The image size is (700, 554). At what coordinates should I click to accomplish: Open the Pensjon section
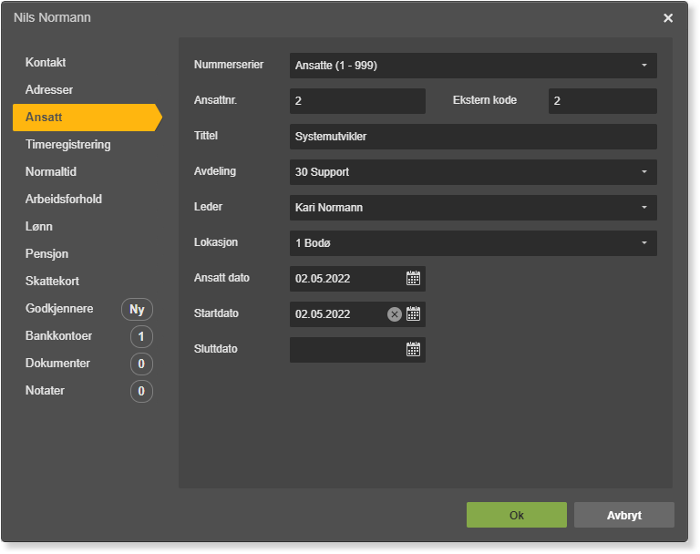[x=46, y=253]
